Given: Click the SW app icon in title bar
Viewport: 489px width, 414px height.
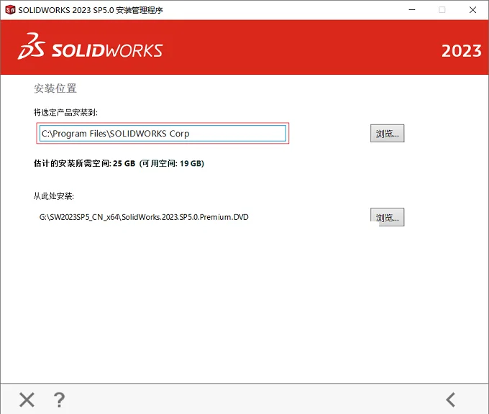Looking at the screenshot, I should 10,10.
